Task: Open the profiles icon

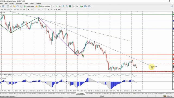Action: [x=3, y=7]
